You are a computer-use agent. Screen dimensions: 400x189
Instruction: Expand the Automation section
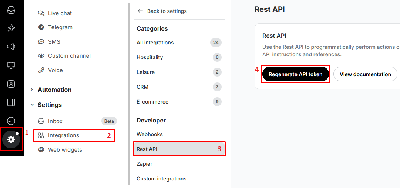click(54, 90)
